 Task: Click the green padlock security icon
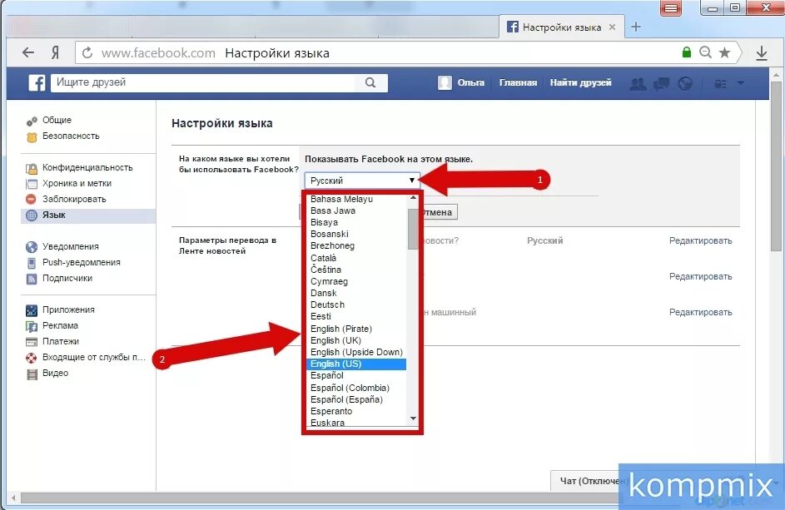(x=687, y=52)
